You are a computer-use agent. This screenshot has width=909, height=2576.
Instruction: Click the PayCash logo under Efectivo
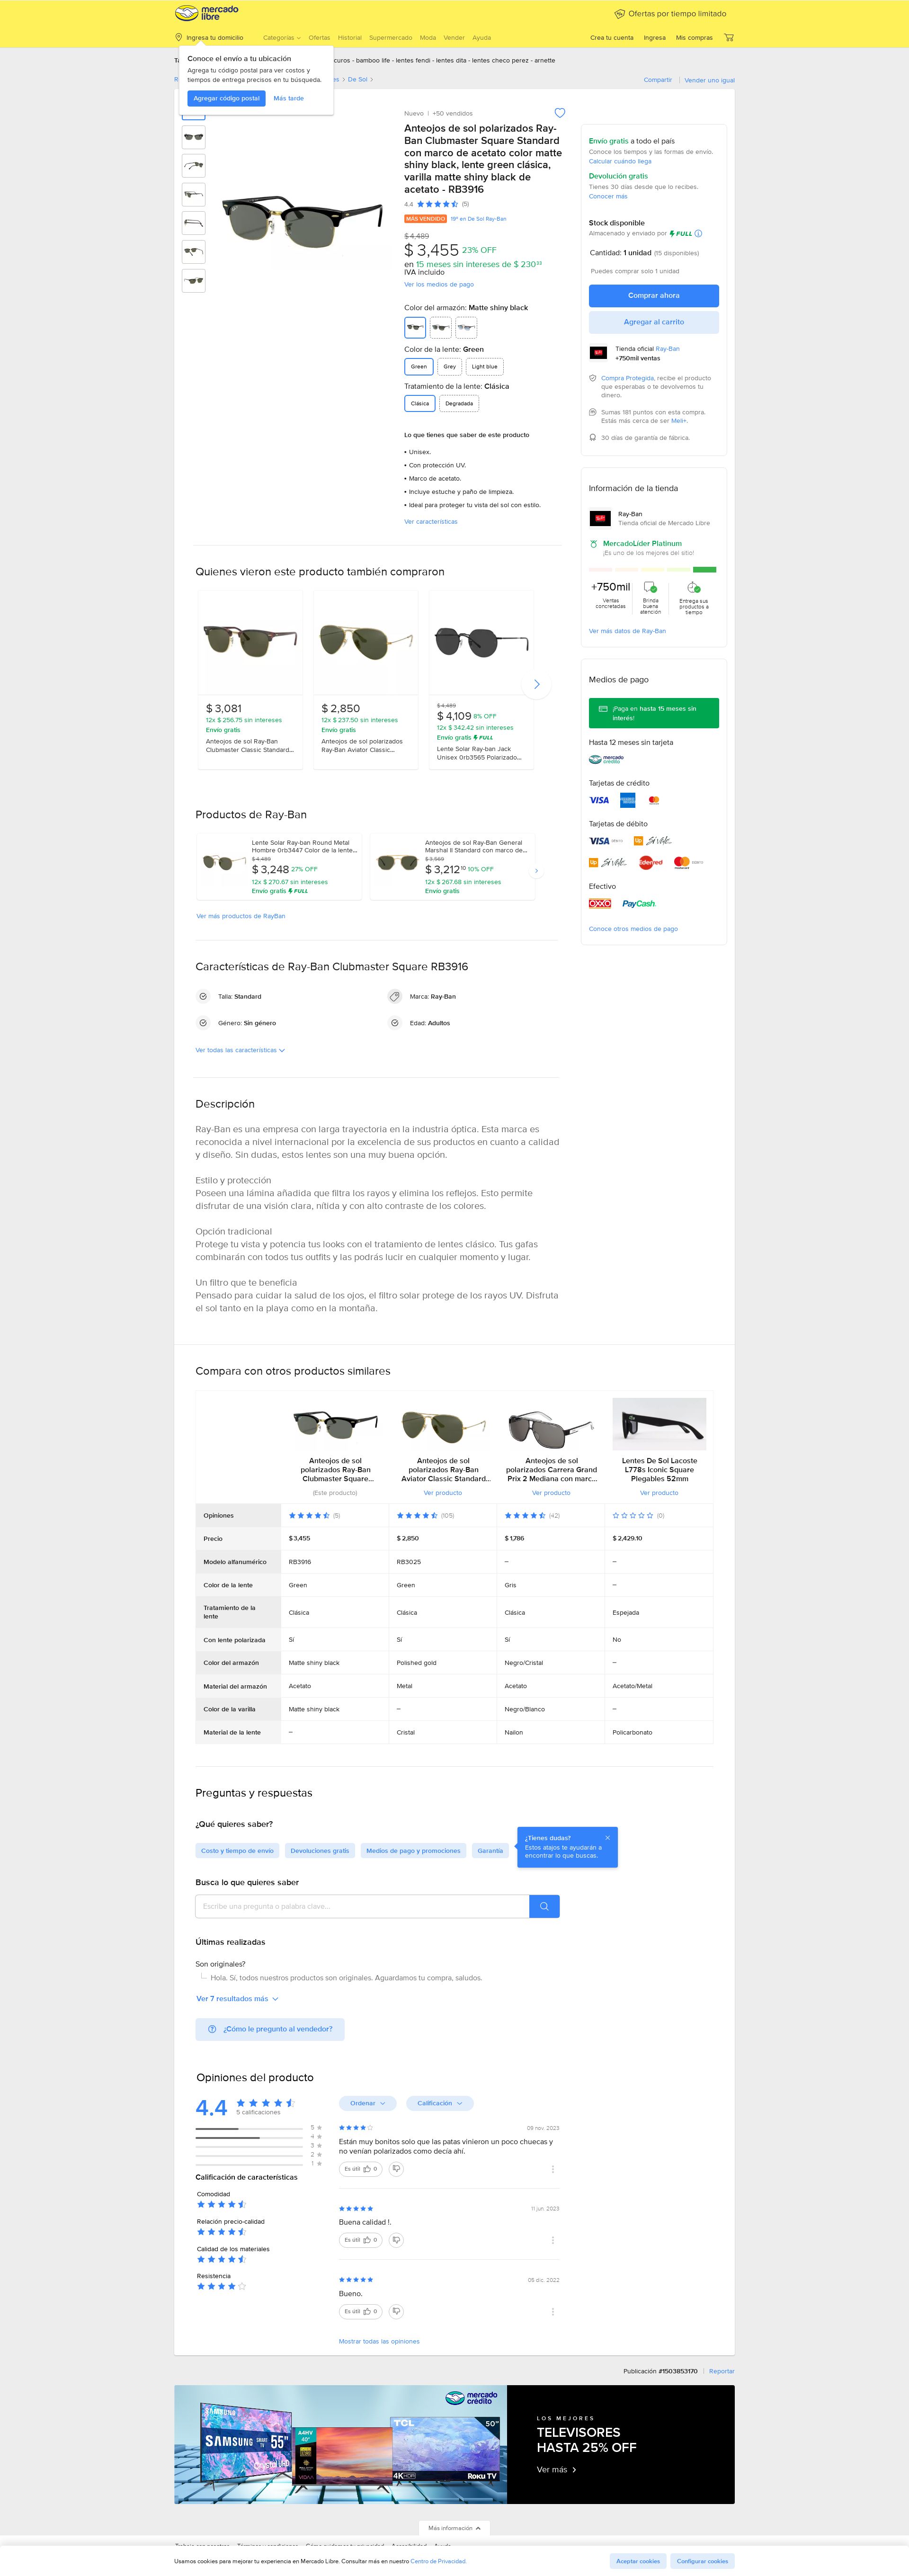point(639,903)
